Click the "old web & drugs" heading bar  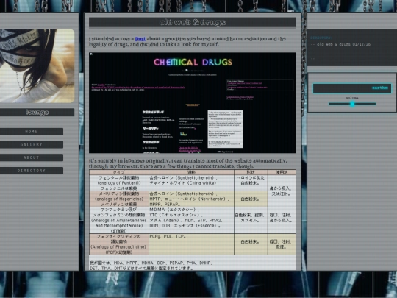pyautogui.click(x=193, y=22)
